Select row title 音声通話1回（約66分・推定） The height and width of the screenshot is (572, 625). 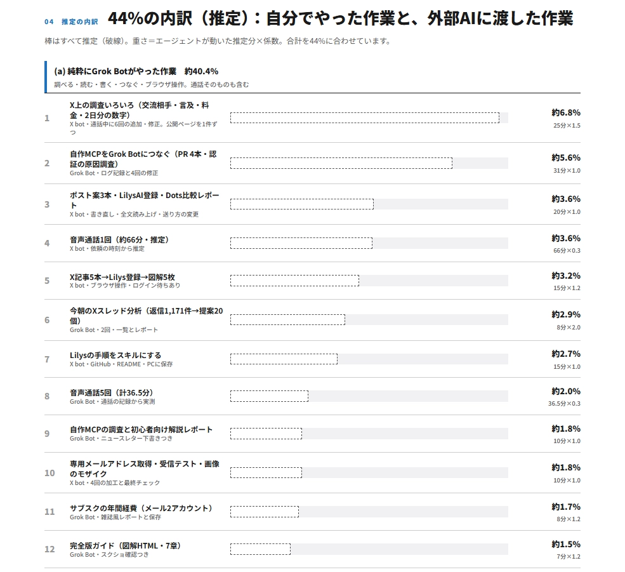pyautogui.click(x=119, y=240)
